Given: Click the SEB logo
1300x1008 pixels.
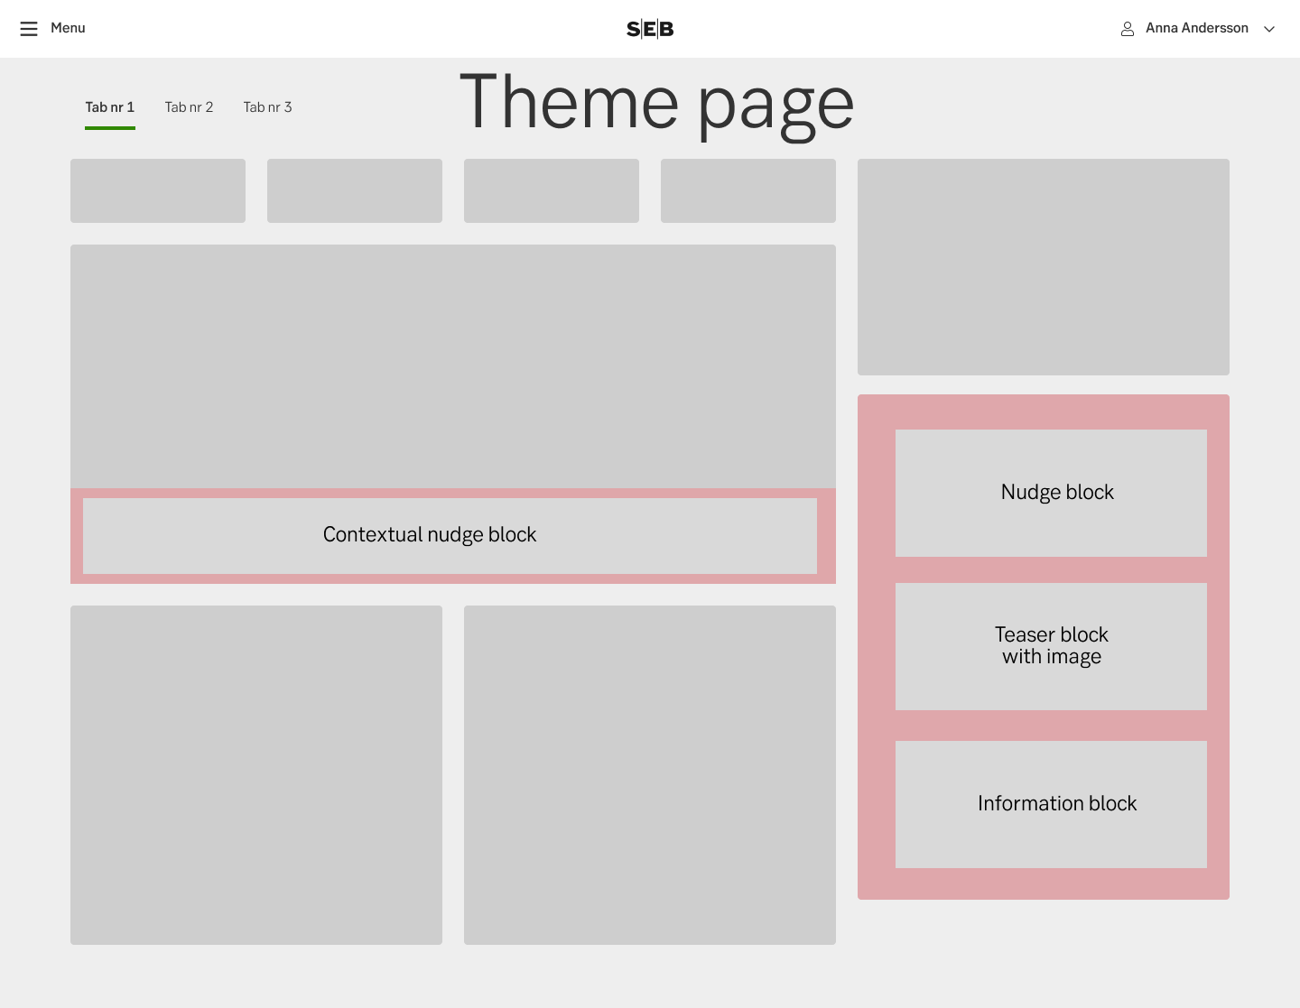Looking at the screenshot, I should pos(649,28).
